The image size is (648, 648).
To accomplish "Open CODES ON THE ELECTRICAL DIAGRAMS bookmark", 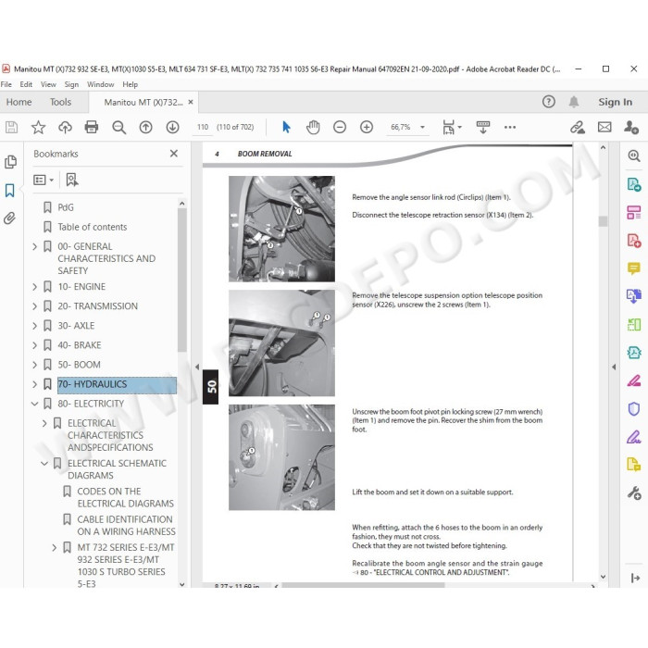I will pos(126,498).
